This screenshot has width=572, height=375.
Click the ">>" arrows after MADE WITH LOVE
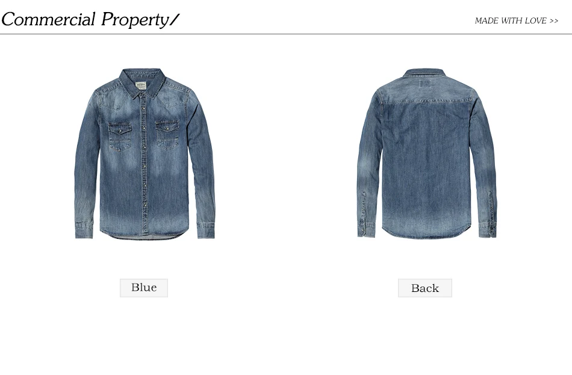tap(554, 21)
